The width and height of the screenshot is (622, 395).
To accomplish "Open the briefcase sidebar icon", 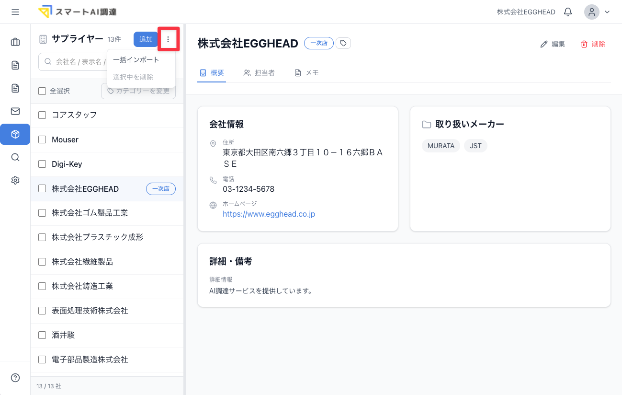I will (x=15, y=42).
